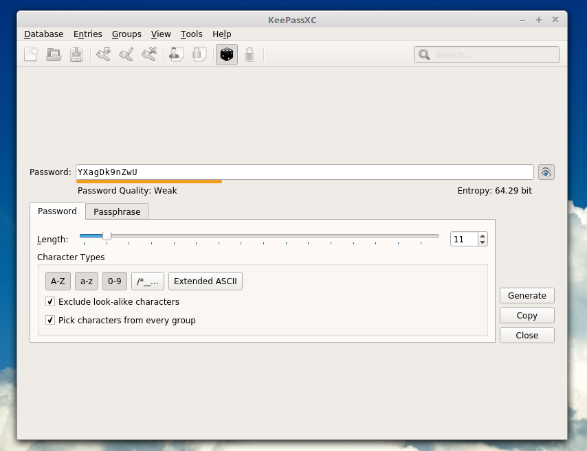587x451 pixels.
Task: Toggle the special characters /*_ button
Action: pos(148,281)
